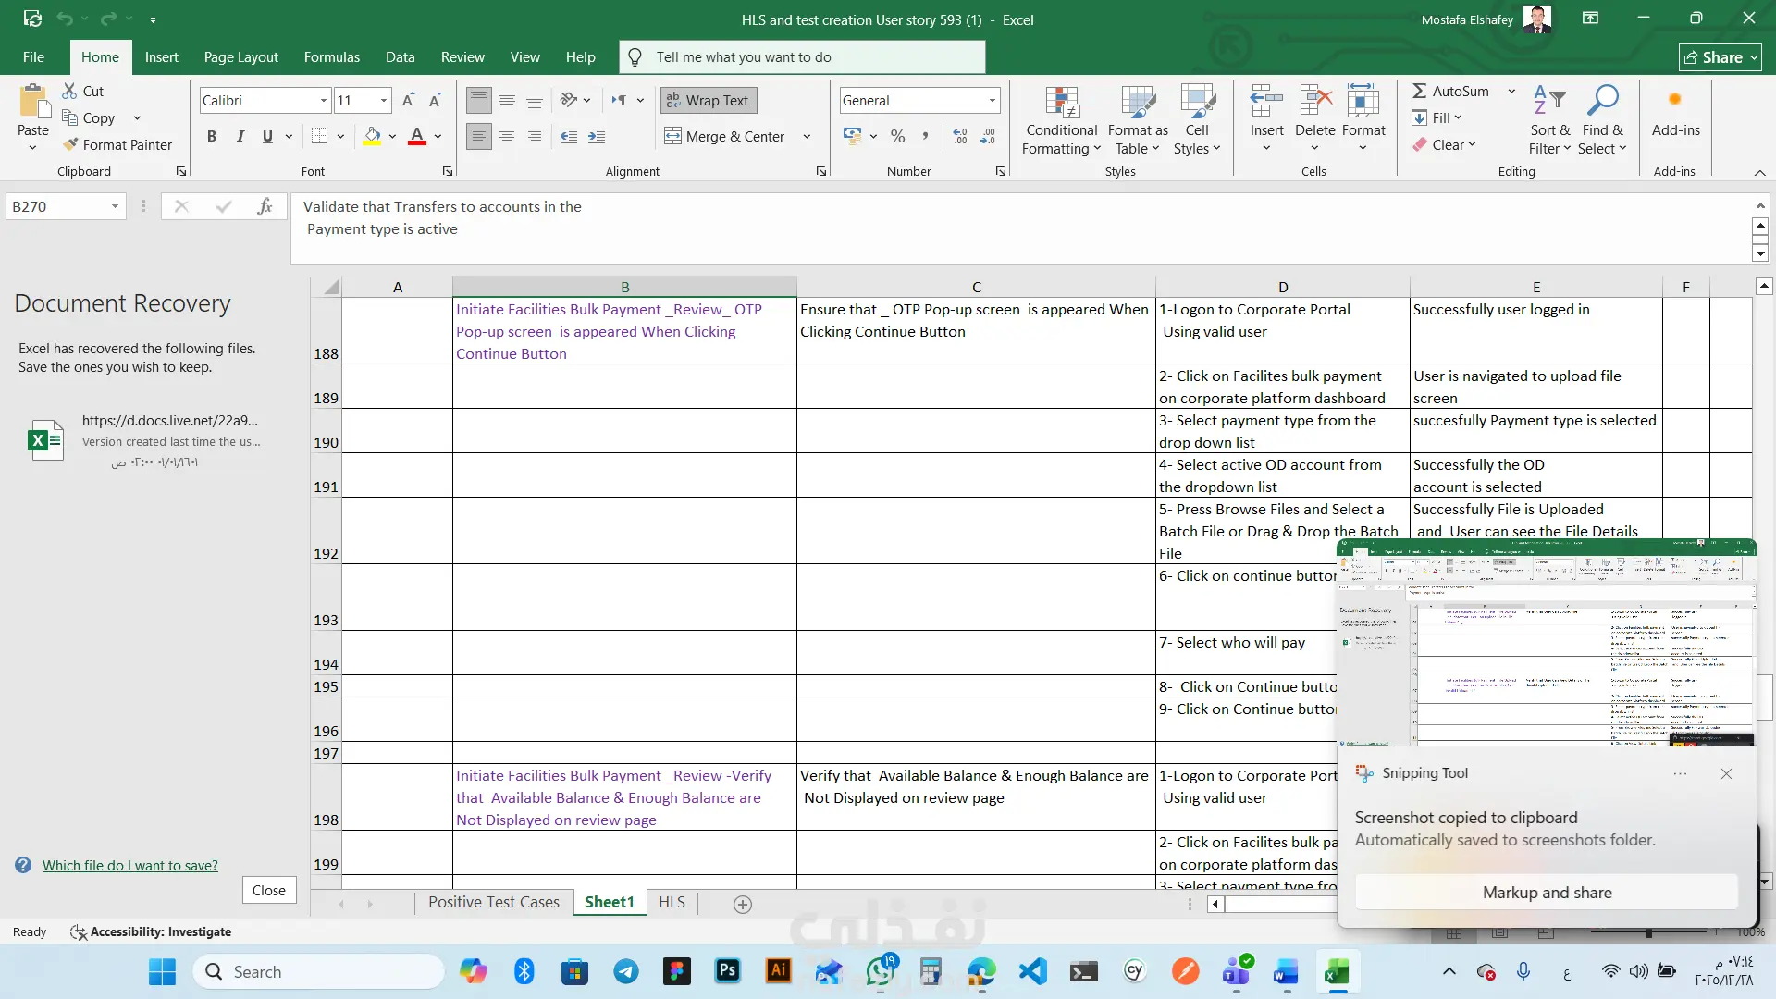Click the Increase Indent icon

click(597, 136)
